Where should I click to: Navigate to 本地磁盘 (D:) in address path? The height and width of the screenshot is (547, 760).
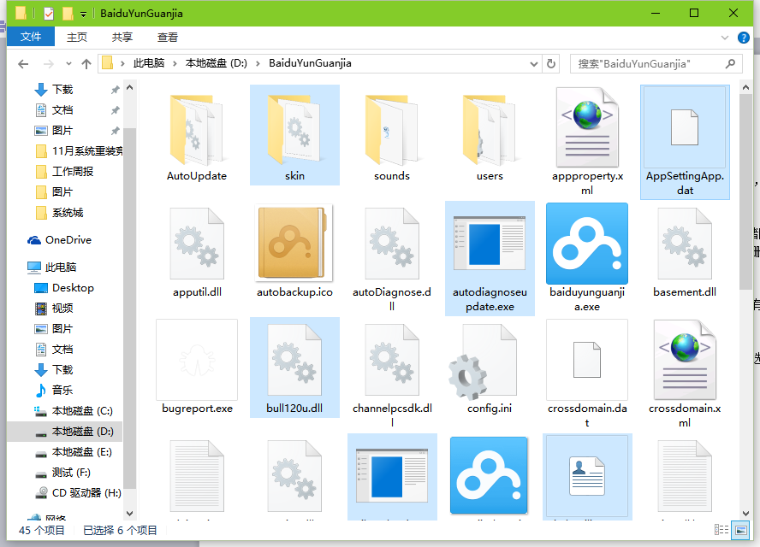[217, 63]
